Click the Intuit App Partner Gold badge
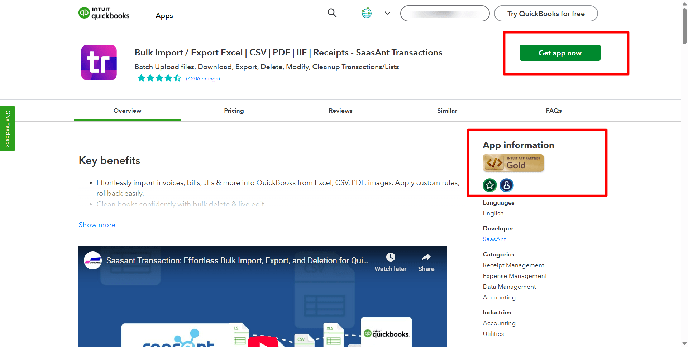Screen dimensions: 688x347 click(513, 163)
